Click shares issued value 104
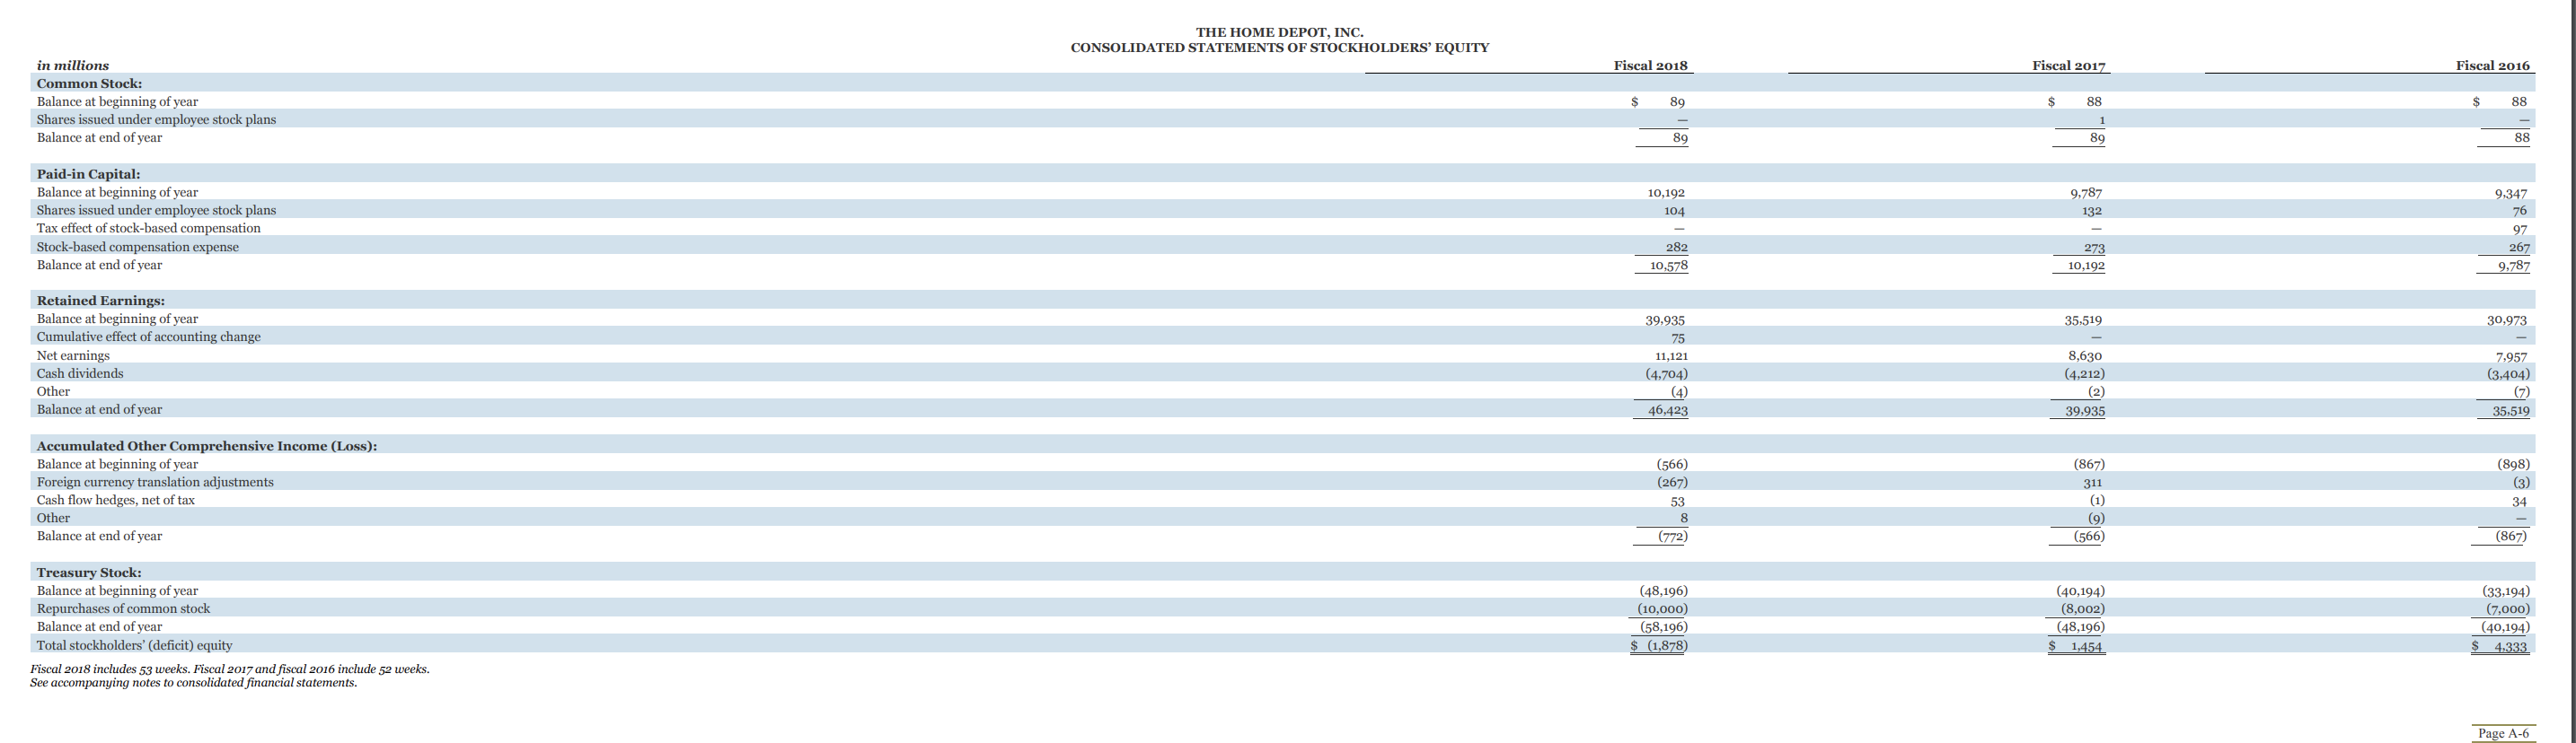 (x=1675, y=211)
